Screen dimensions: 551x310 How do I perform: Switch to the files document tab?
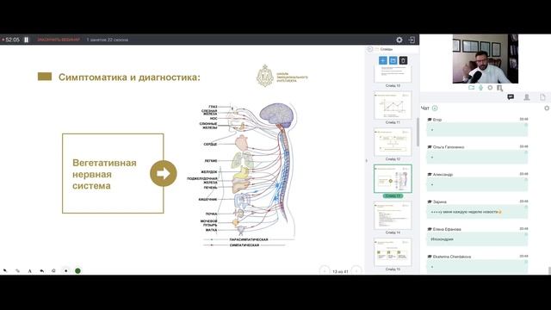pyautogui.click(x=543, y=97)
